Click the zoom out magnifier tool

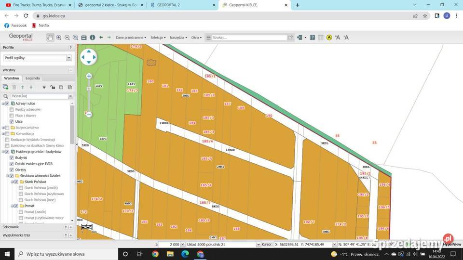coord(67,37)
